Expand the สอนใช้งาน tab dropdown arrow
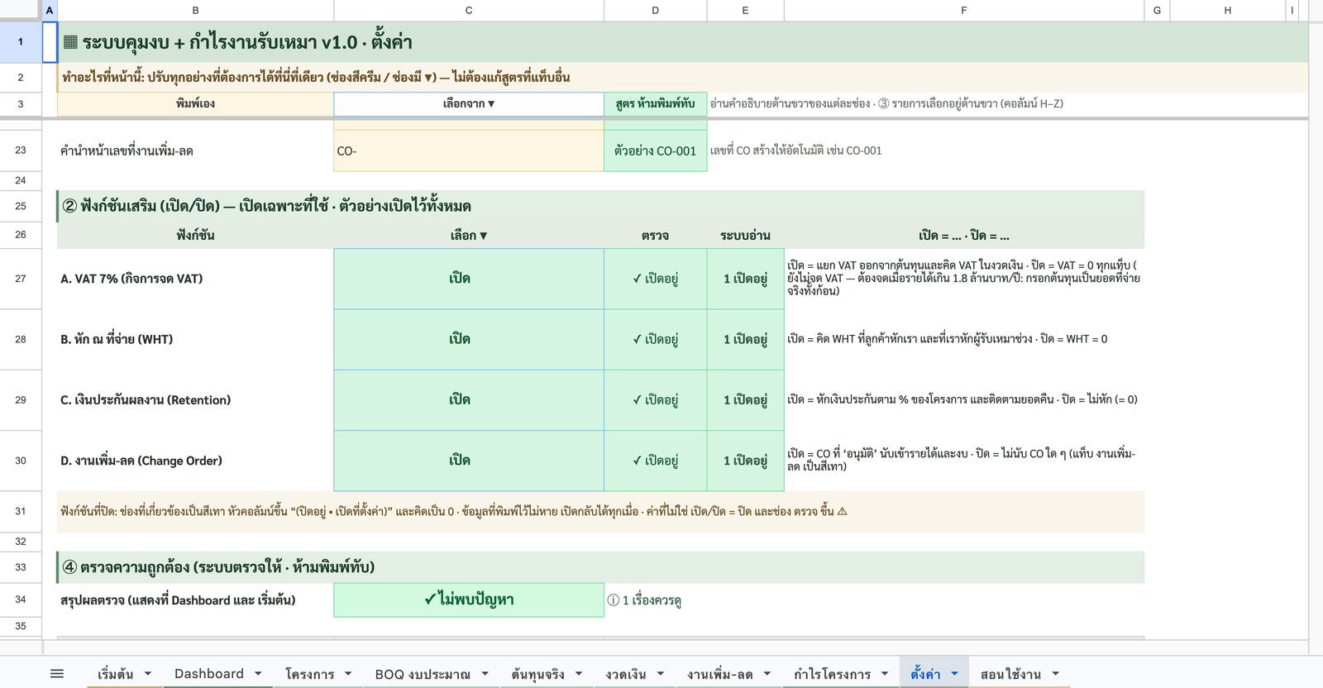This screenshot has width=1323, height=688. (x=1055, y=674)
